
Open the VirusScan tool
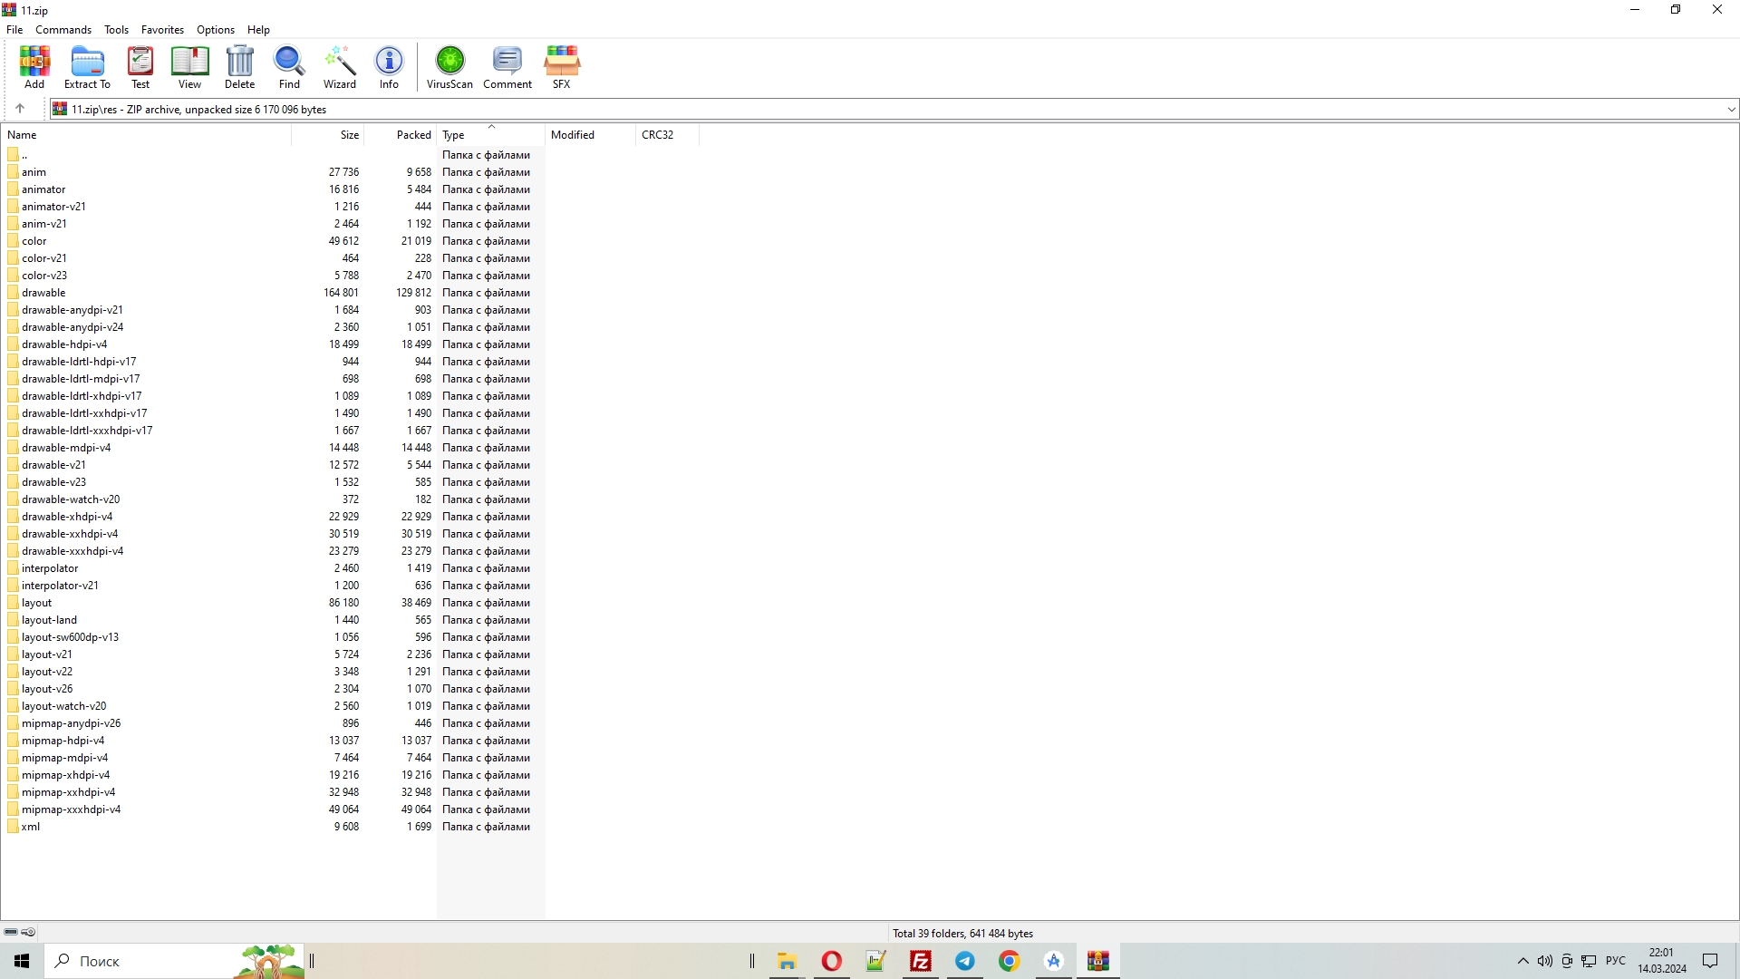coord(449,62)
